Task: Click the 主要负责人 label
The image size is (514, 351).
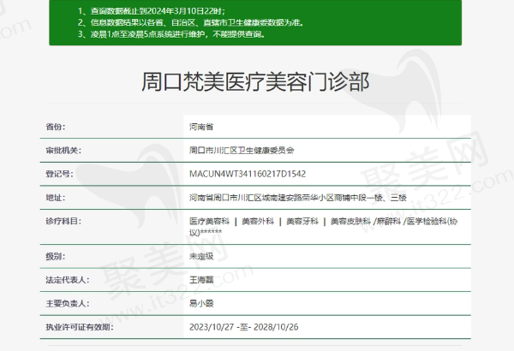Action: click(67, 303)
